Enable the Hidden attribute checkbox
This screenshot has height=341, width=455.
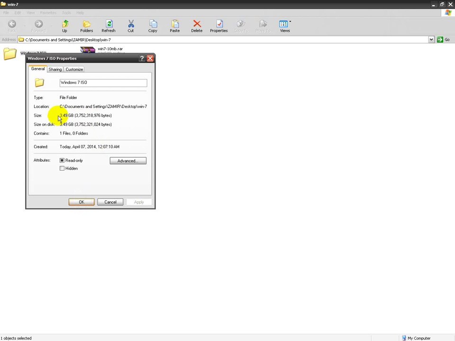pyautogui.click(x=62, y=169)
